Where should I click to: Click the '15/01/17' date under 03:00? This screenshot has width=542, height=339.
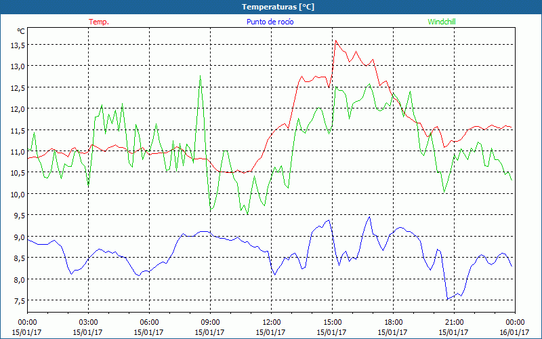(88, 332)
